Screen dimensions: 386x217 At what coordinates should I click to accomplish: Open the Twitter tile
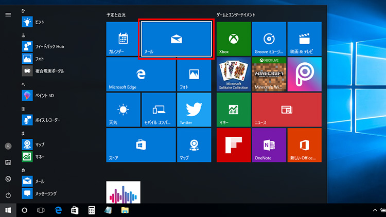pyautogui.click(x=194, y=110)
